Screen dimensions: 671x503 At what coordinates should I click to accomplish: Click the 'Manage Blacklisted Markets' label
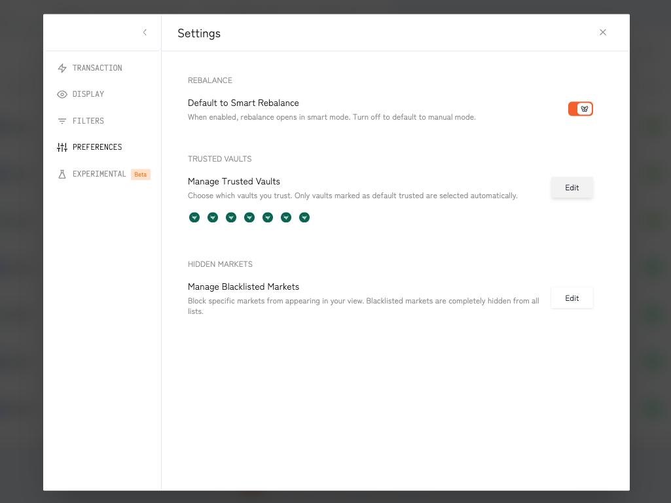pos(244,286)
